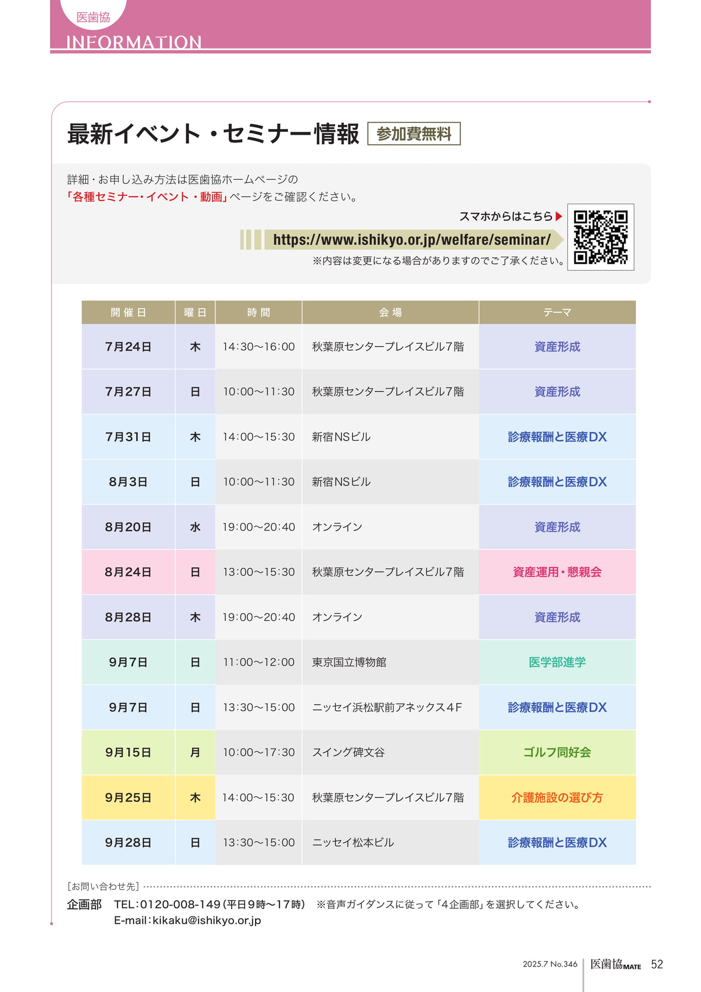Click the 開催日 column header

point(129,313)
